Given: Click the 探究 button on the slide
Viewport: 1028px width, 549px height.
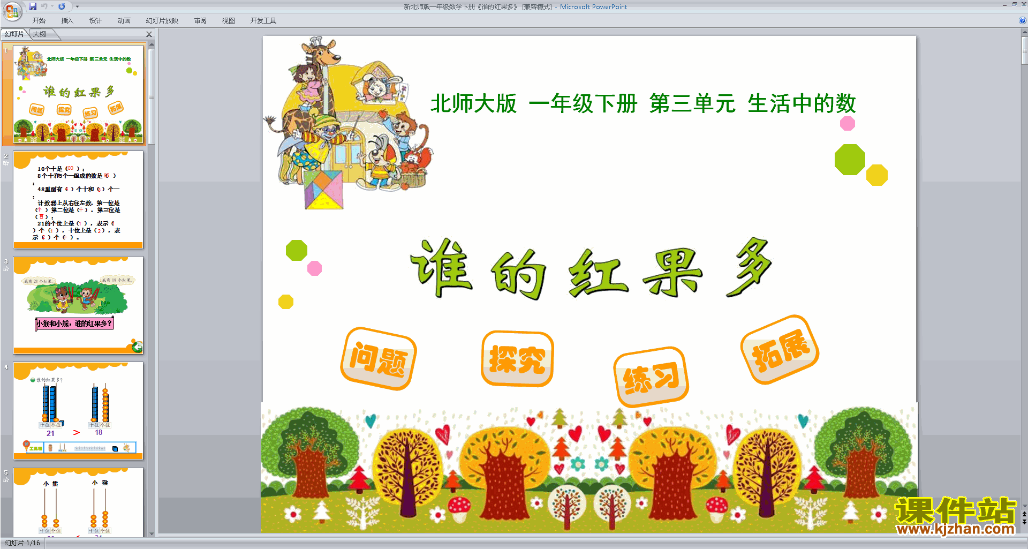Looking at the screenshot, I should click(x=517, y=359).
